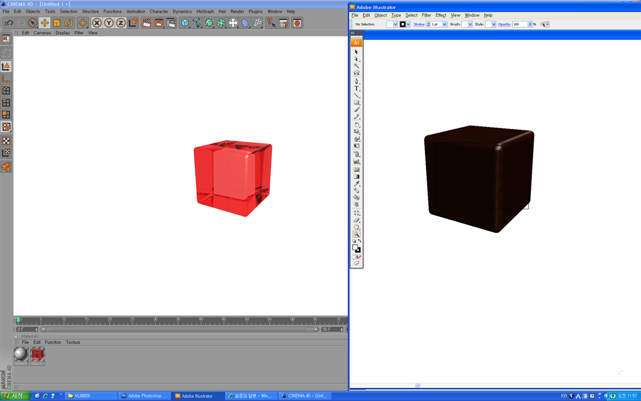Choose the Selection tool in Illustrator
Viewport: 641px width, 401px height.
tap(356, 52)
